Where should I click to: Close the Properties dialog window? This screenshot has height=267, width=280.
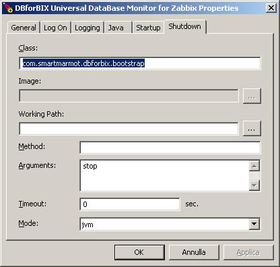pos(271,8)
